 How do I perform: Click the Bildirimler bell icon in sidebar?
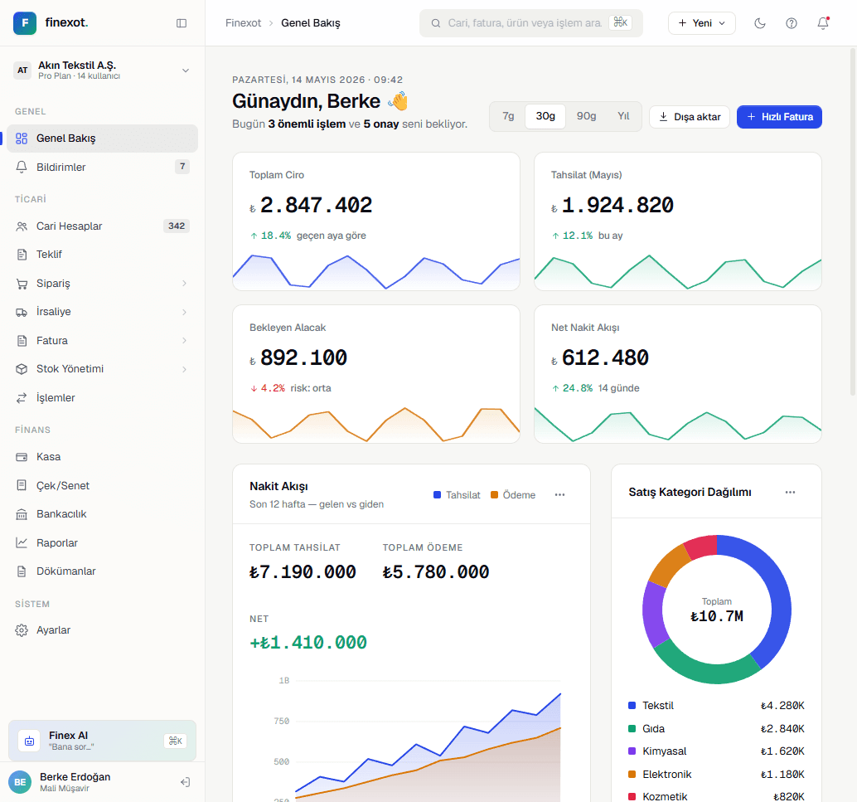coord(22,167)
